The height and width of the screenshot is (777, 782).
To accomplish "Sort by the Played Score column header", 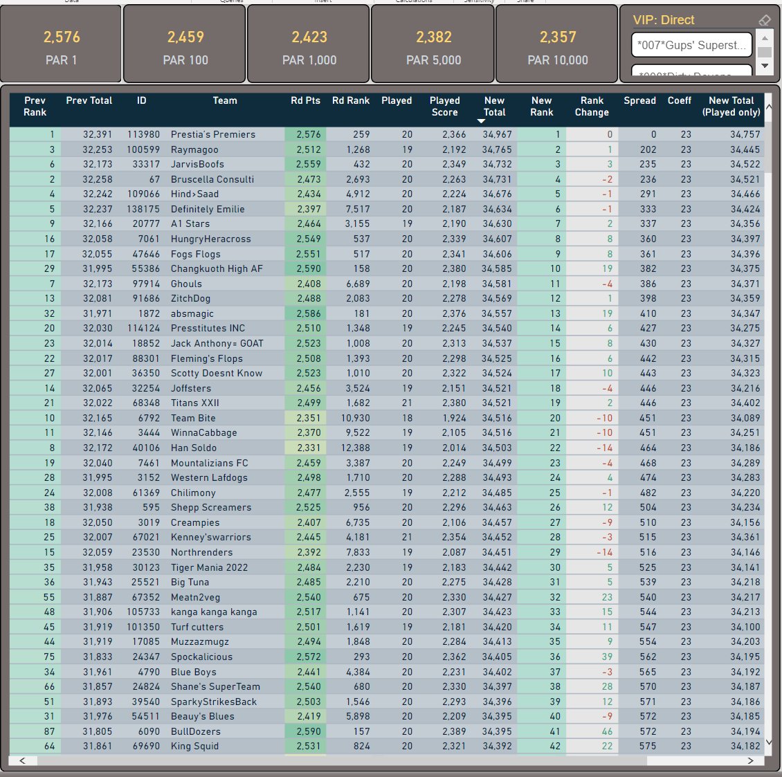I will point(444,107).
